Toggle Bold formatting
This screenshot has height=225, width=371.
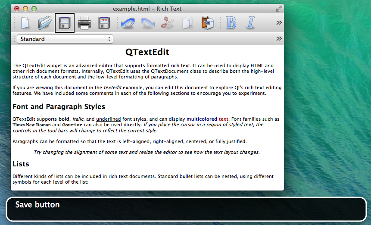pos(231,23)
